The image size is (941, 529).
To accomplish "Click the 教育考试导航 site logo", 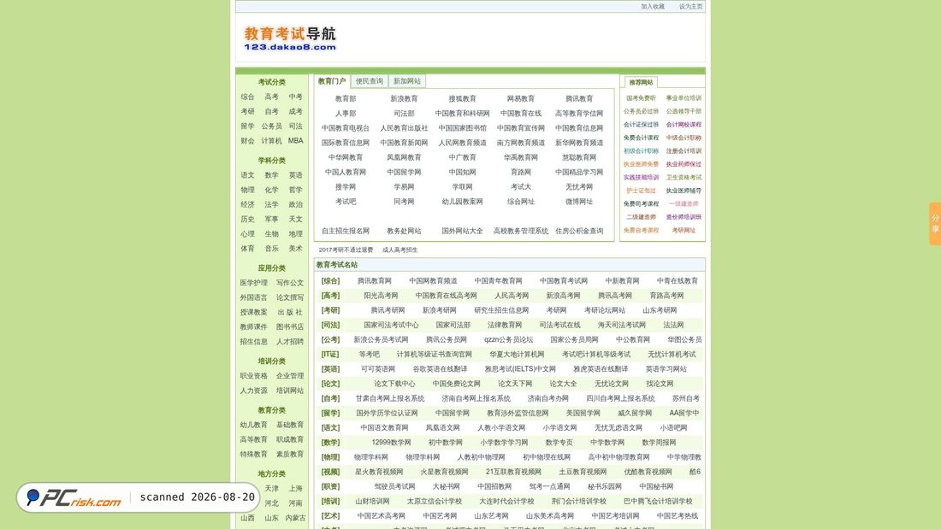I will pyautogui.click(x=290, y=38).
